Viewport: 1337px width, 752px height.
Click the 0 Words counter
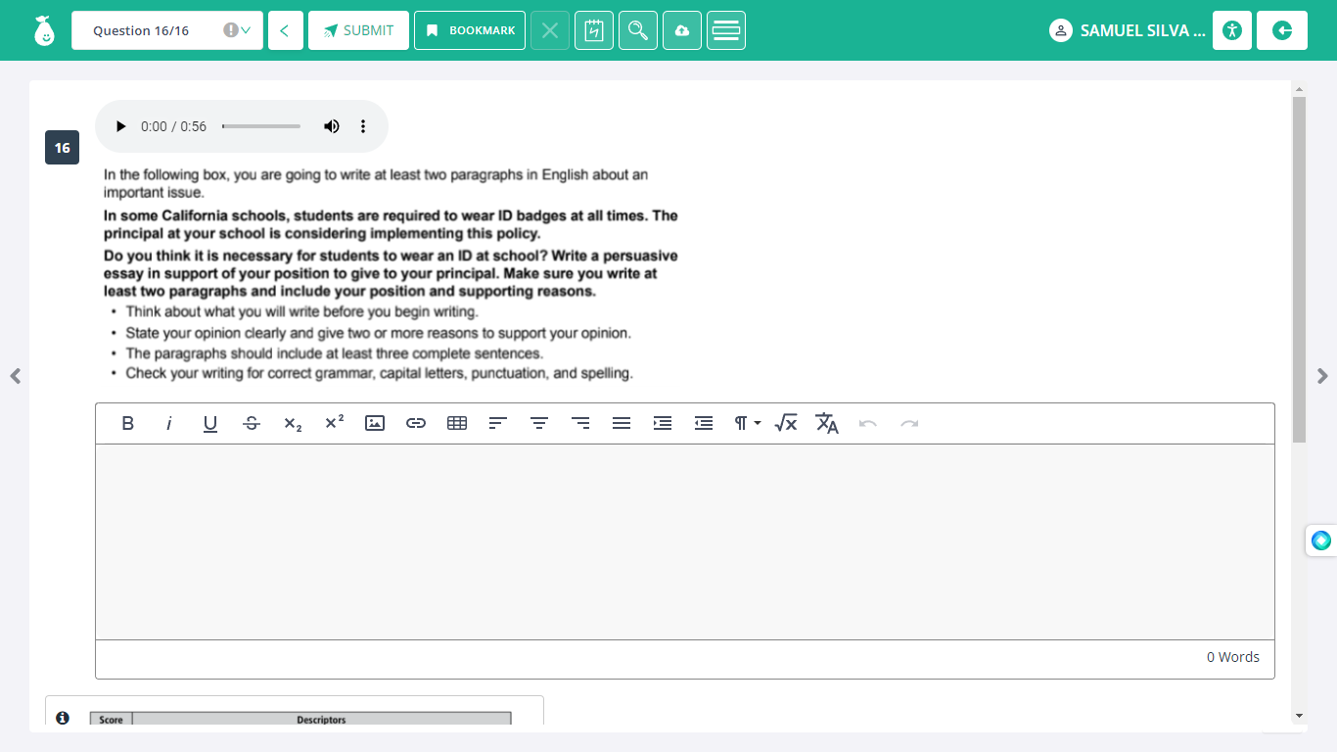[x=1233, y=657]
